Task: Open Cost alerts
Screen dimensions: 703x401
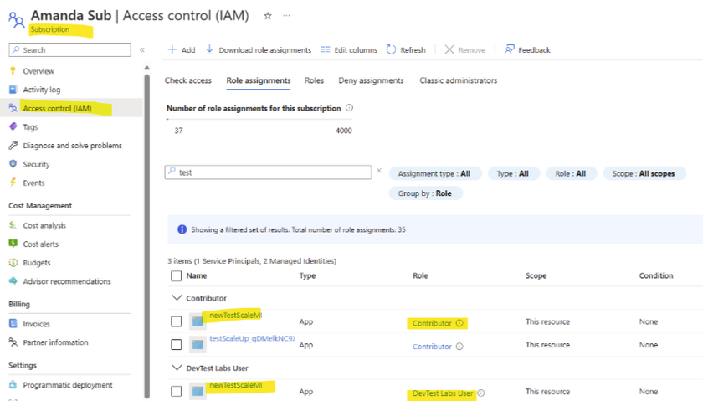Action: click(x=40, y=244)
